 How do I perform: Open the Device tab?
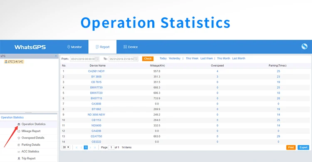(x=131, y=47)
